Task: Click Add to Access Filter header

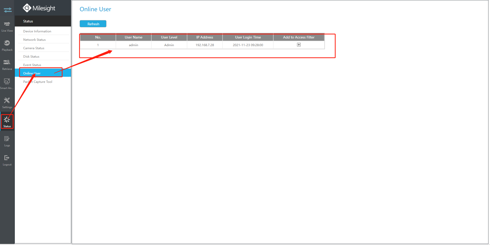Action: pos(299,37)
